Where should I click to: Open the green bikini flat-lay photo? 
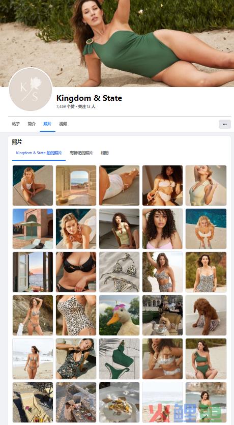tap(119, 359)
